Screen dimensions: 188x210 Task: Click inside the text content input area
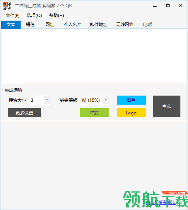point(94,56)
